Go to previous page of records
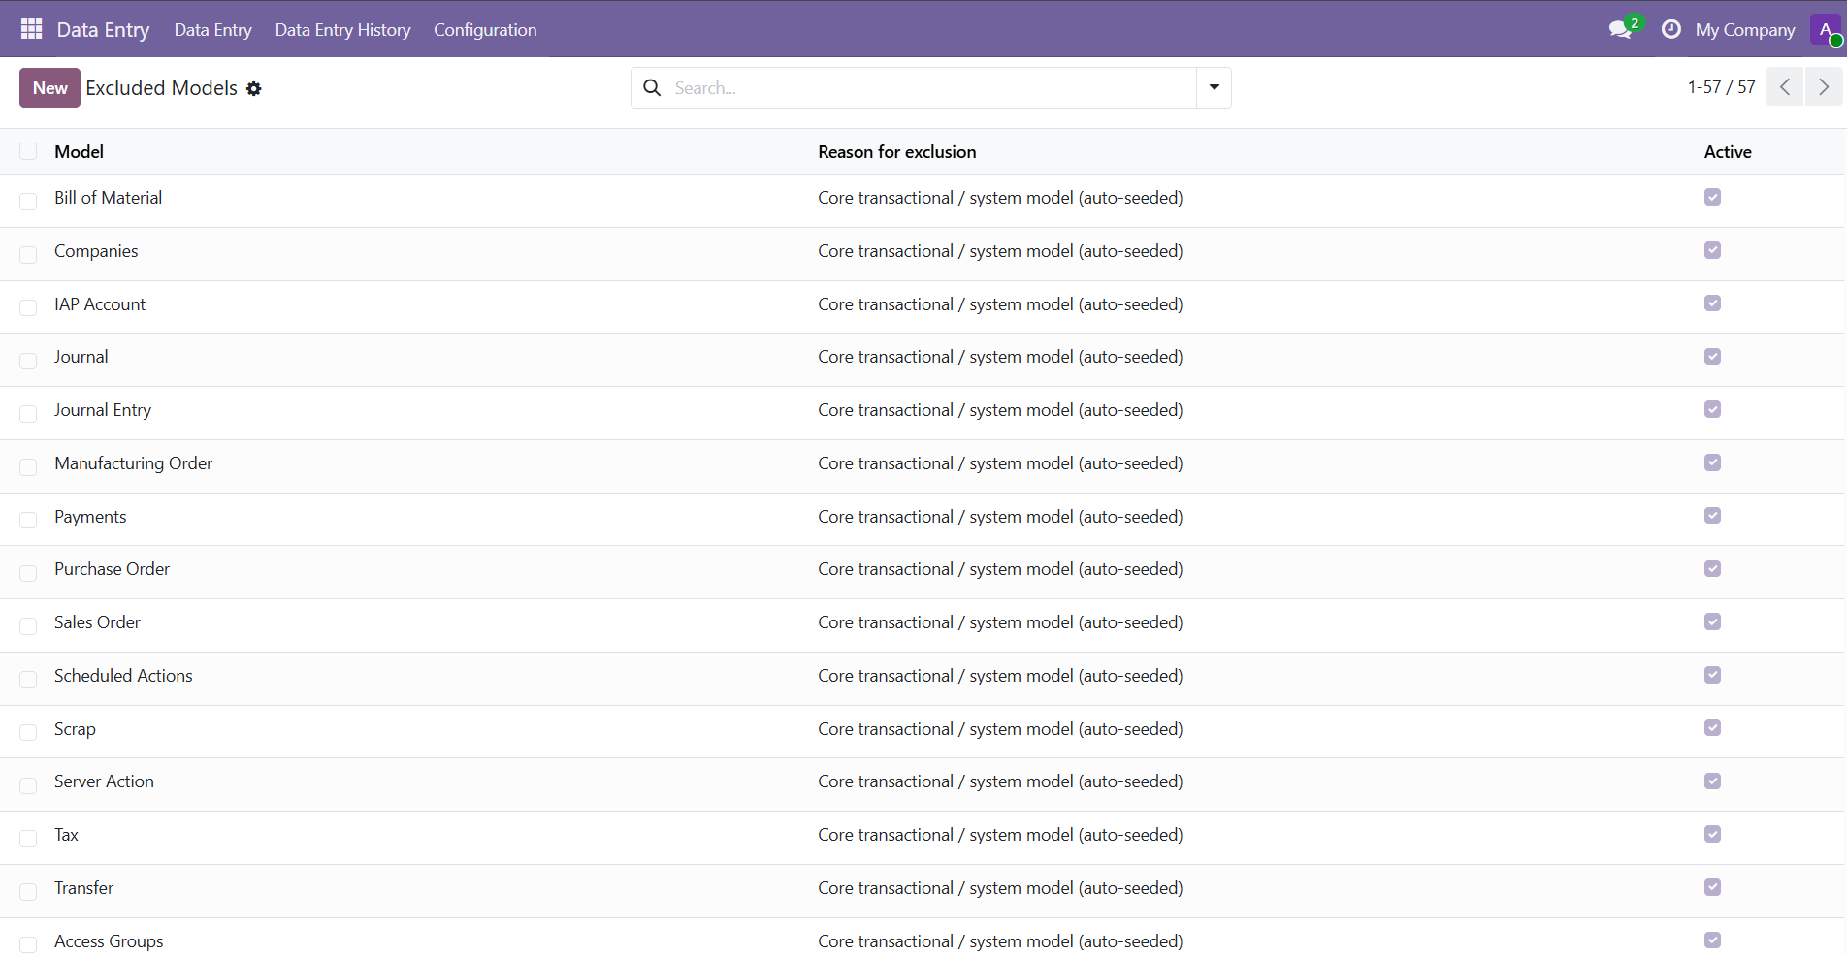The image size is (1847, 956). click(x=1784, y=87)
